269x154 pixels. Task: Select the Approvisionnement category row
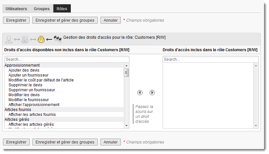(64, 65)
